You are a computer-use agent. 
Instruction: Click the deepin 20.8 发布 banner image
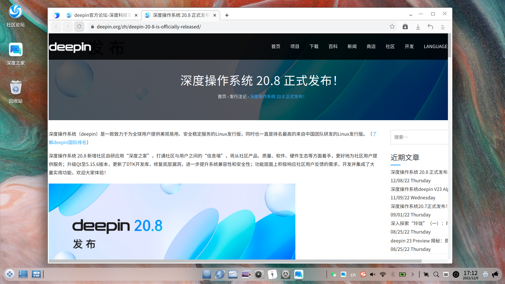tap(172, 221)
